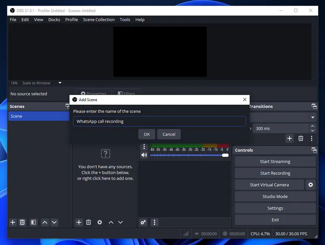Click Start Streaming button
The height and width of the screenshot is (245, 325).
point(275,161)
